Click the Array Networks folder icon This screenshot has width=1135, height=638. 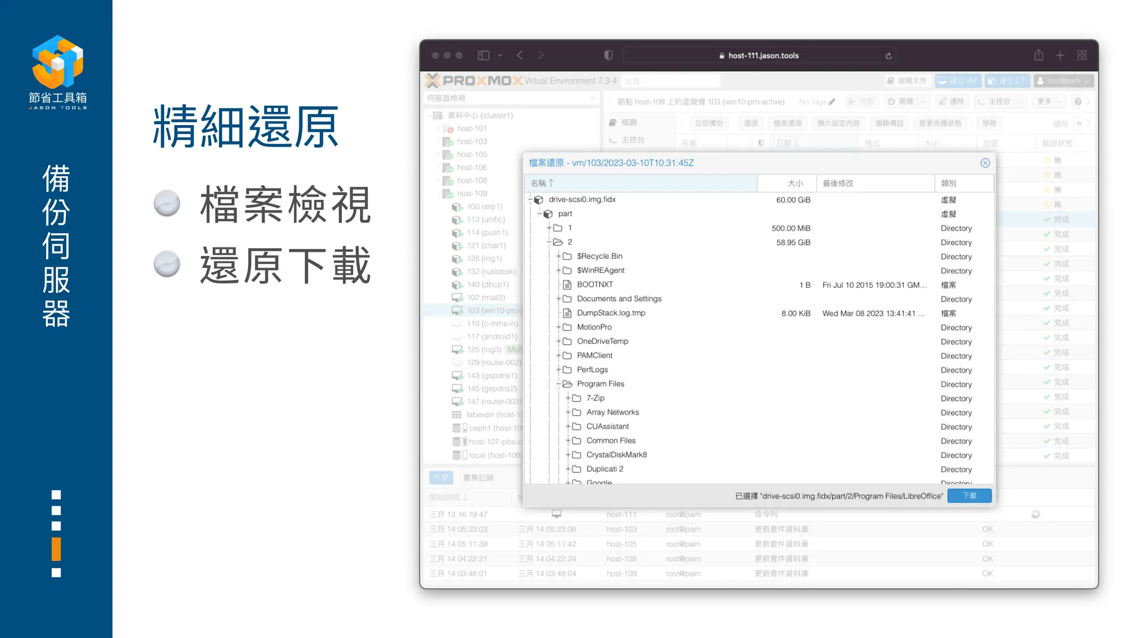pyautogui.click(x=576, y=412)
